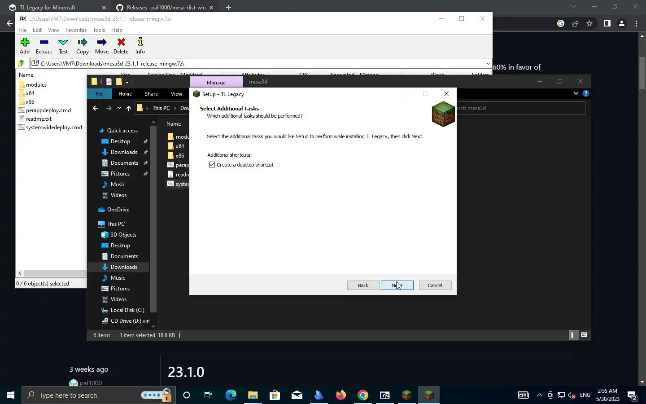
Task: Click the Next button in Setup
Action: [397, 285]
